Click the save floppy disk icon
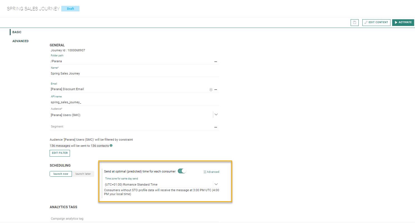Screen dimensions: 415x223 click(x=354, y=23)
